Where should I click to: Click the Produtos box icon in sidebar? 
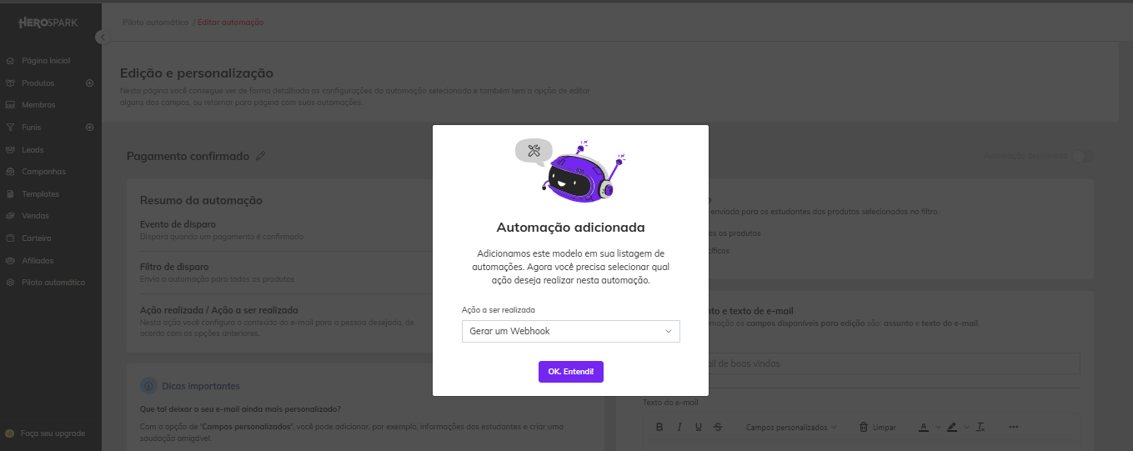pos(10,83)
